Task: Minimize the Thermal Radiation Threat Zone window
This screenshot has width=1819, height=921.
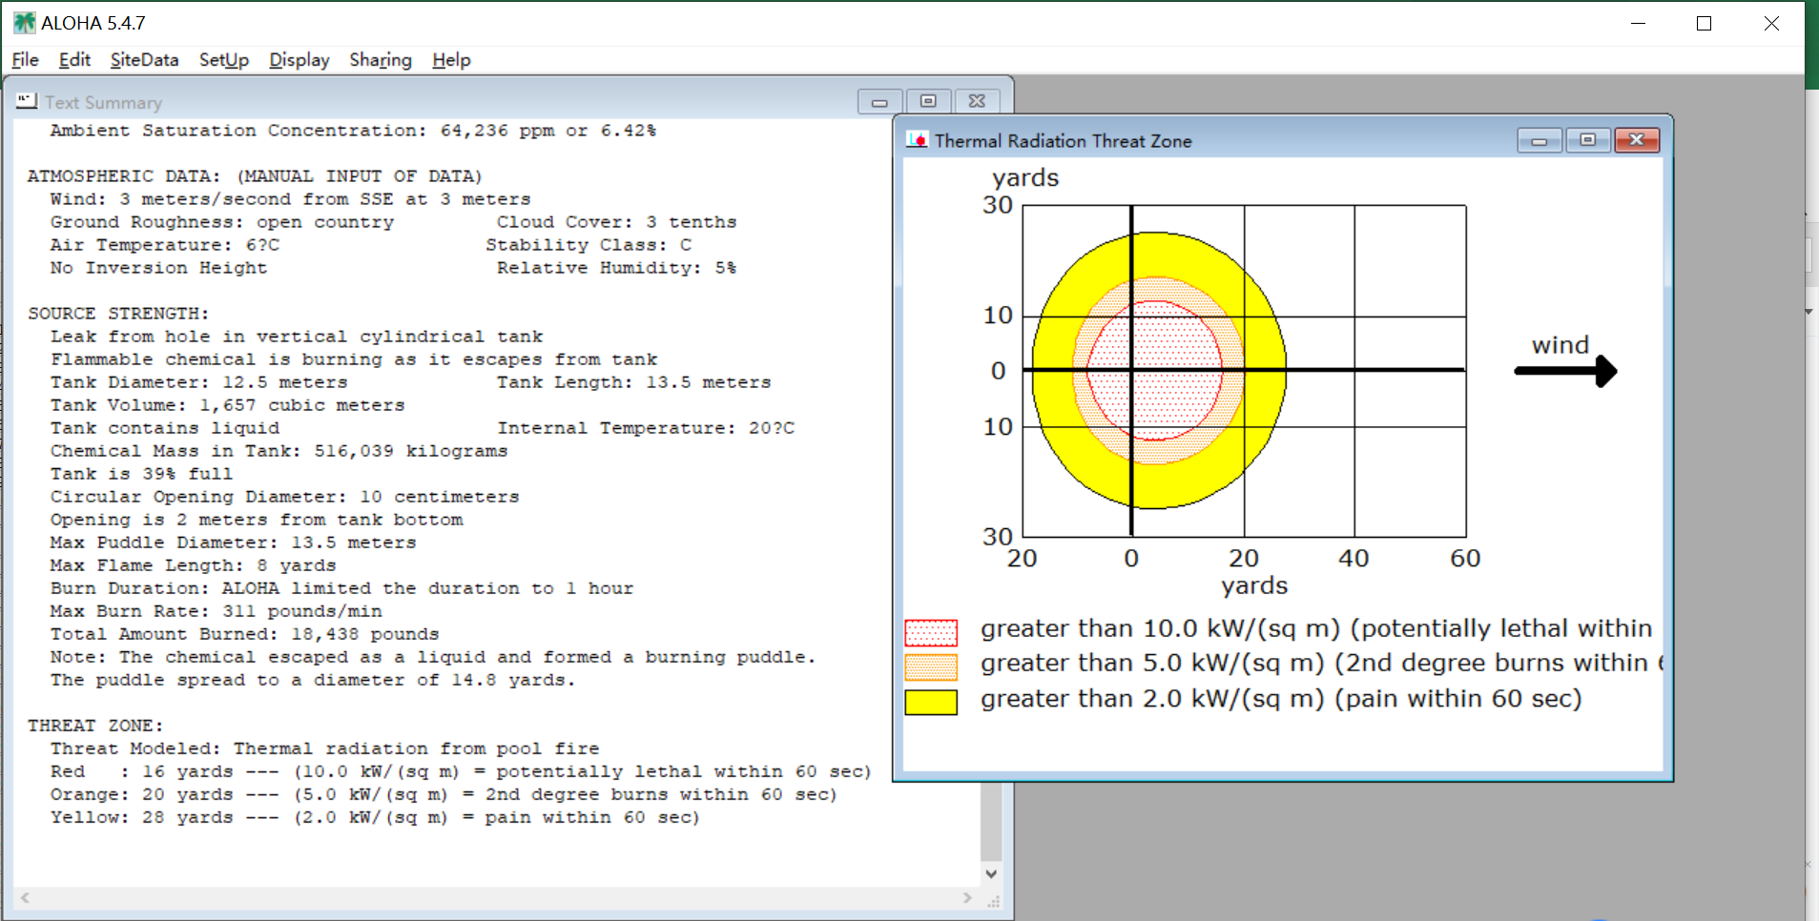Action: [1540, 141]
